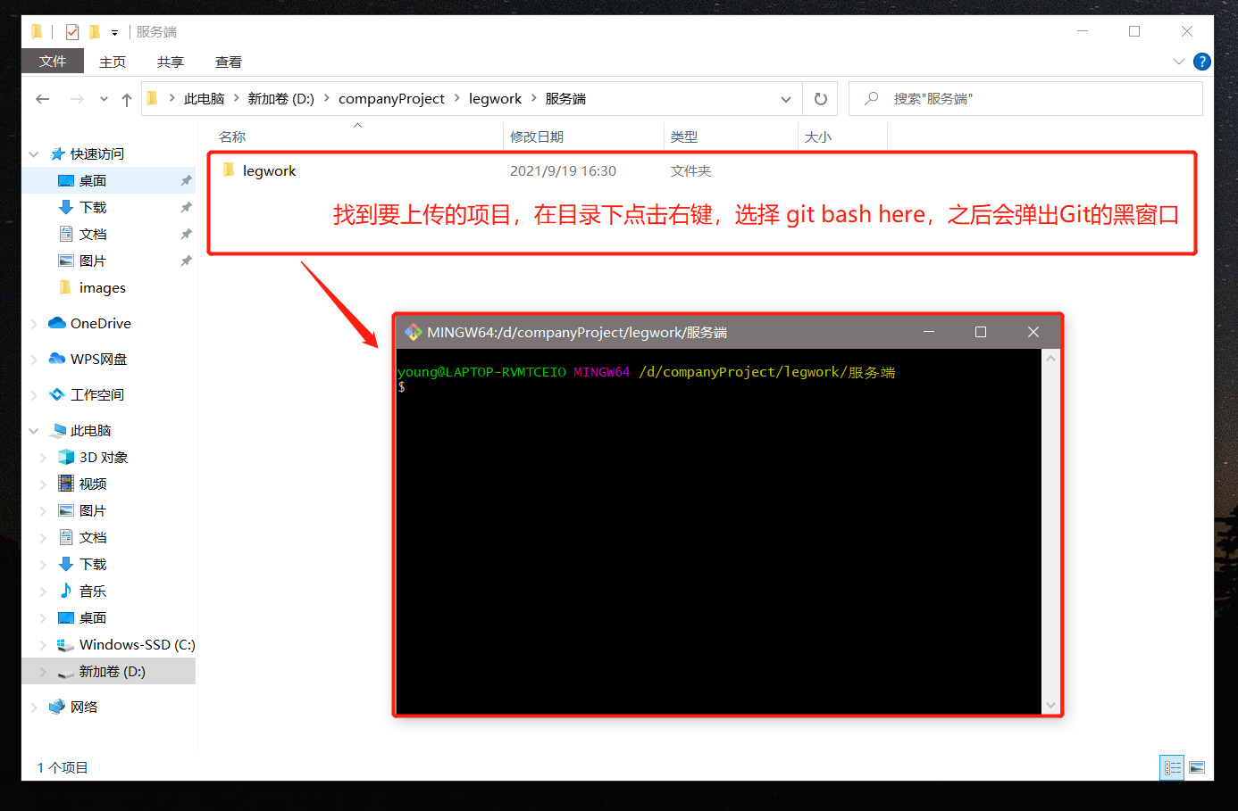Image resolution: width=1238 pixels, height=811 pixels.
Task: Unpin 桌面 via its pin icon
Action: click(x=186, y=181)
